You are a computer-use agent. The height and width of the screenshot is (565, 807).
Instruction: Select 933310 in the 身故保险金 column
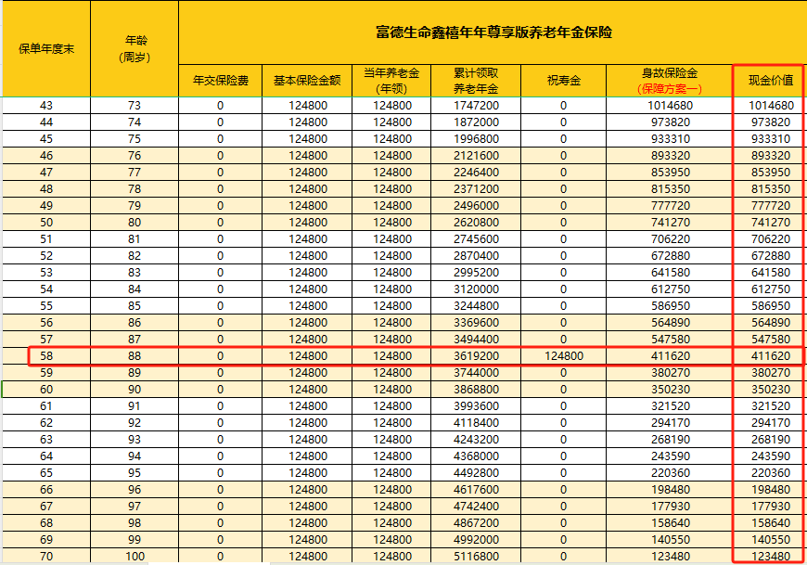pos(670,139)
